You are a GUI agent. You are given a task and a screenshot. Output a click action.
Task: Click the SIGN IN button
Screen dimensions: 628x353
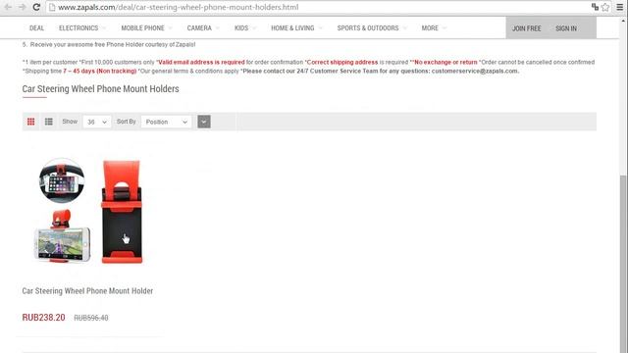(x=566, y=28)
